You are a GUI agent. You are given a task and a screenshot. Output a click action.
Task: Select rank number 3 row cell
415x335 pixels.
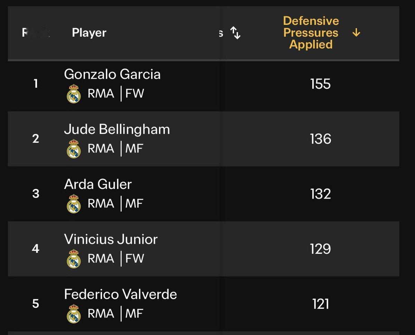pos(36,194)
